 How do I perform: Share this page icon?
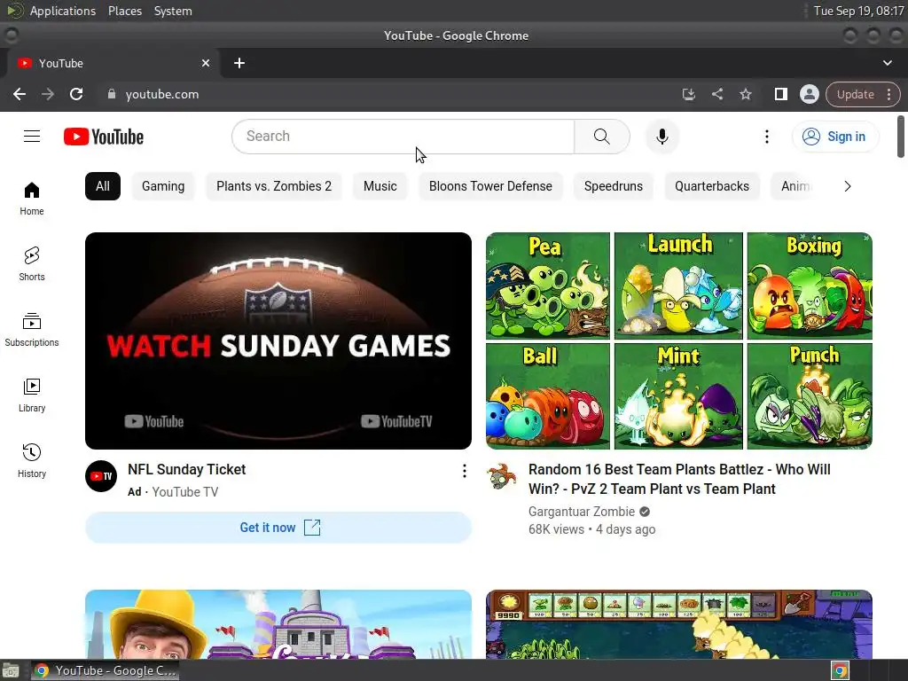pyautogui.click(x=716, y=94)
